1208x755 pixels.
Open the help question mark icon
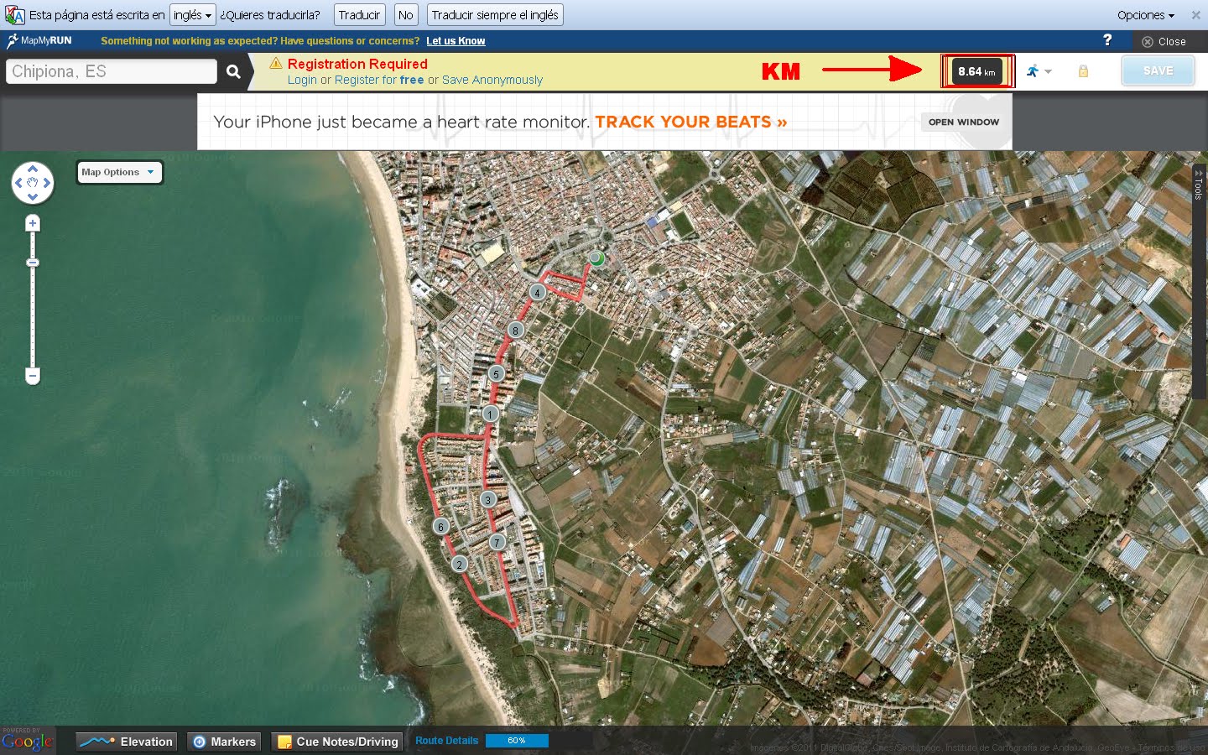click(x=1107, y=40)
